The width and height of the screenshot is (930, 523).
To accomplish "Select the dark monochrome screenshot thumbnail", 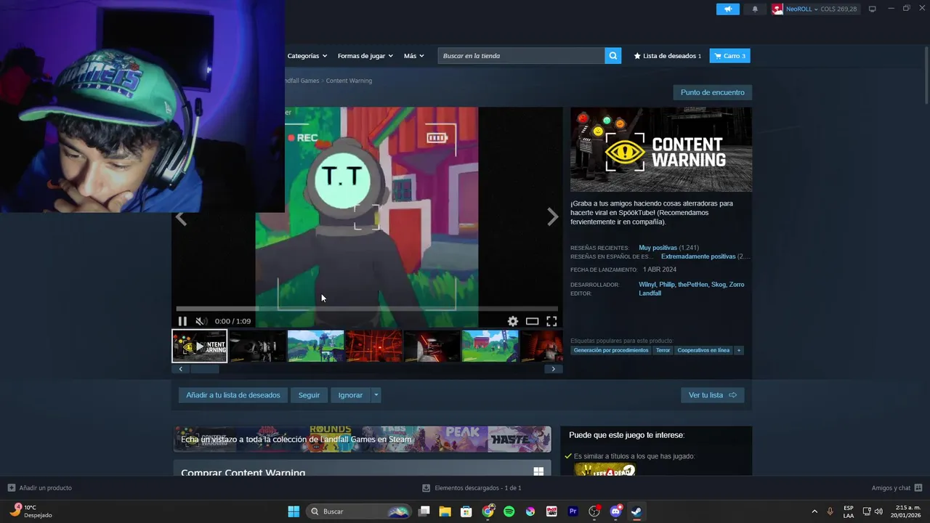I will [x=258, y=346].
